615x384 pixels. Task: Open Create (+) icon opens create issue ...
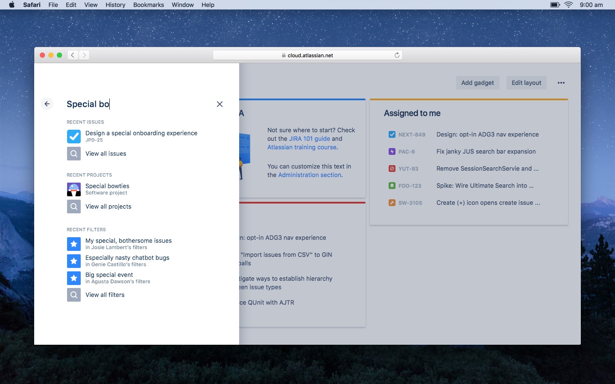(x=488, y=203)
